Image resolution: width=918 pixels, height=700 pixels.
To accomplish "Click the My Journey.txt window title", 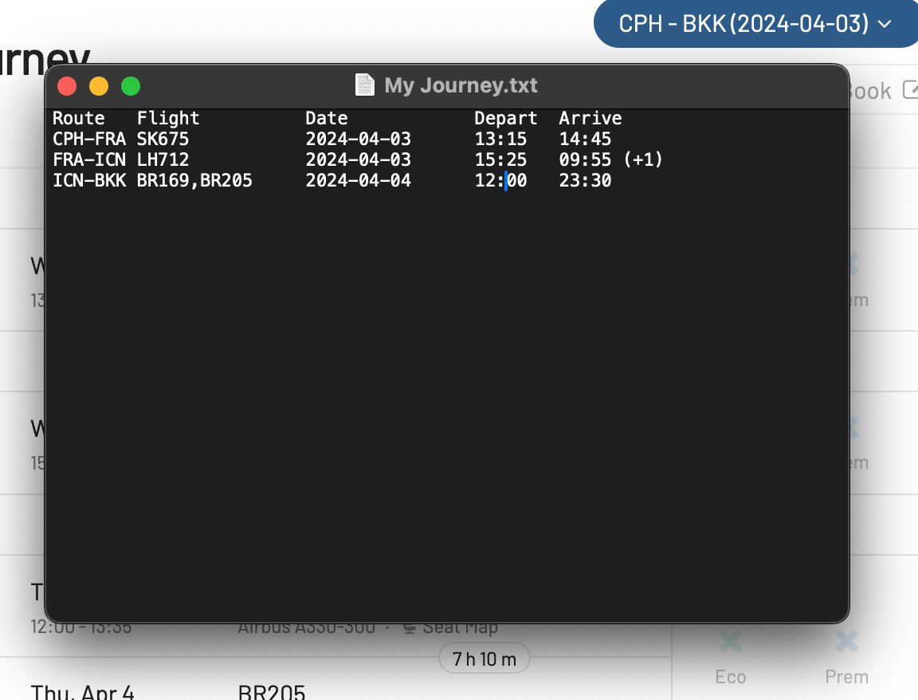I will pos(461,85).
